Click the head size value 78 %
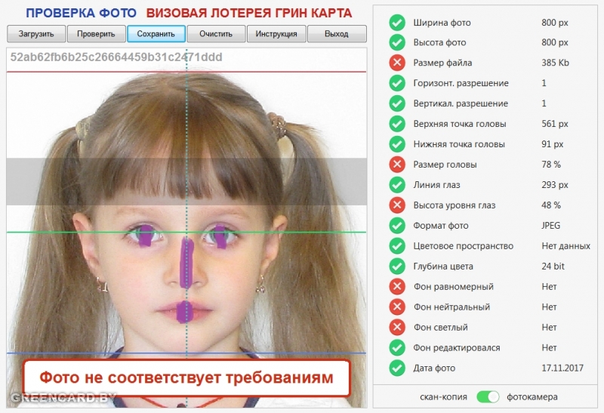This screenshot has height=413, width=604. pos(551,165)
